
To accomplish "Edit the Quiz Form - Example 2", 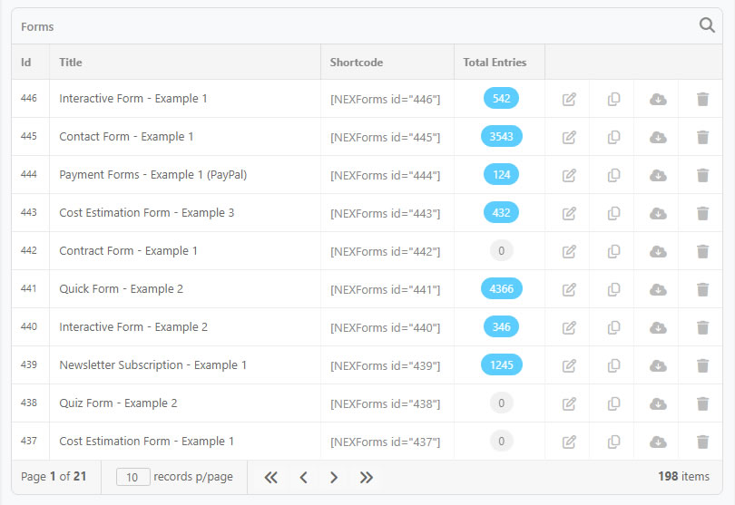I will click(569, 403).
